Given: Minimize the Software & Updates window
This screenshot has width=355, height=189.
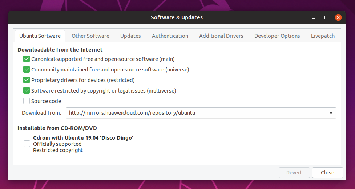Looking at the screenshot, I should [x=314, y=17].
